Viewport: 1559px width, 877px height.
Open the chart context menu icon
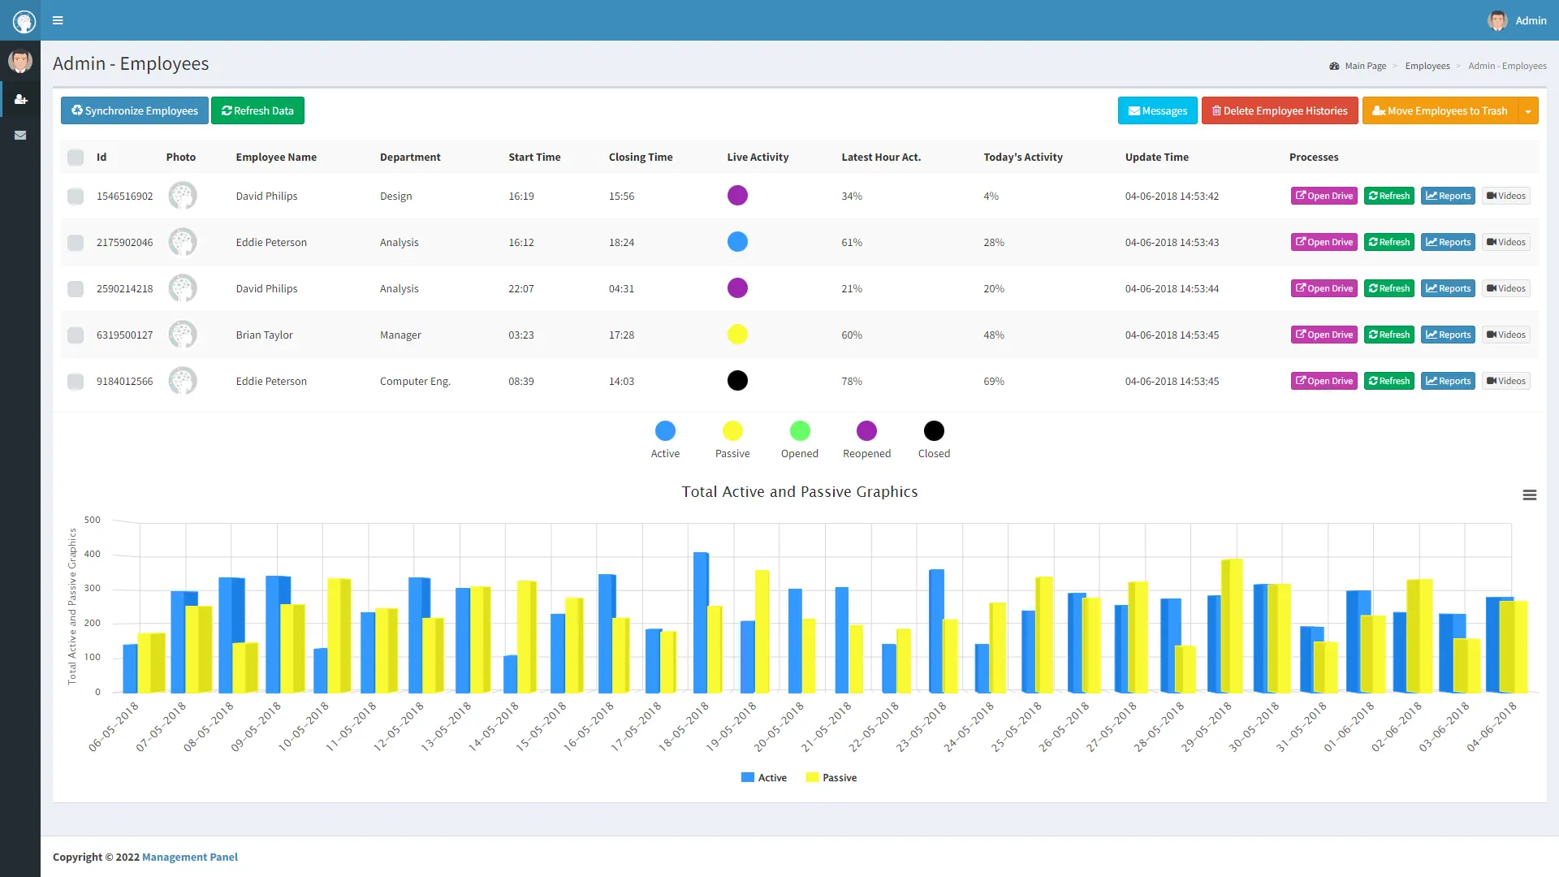pyautogui.click(x=1530, y=495)
